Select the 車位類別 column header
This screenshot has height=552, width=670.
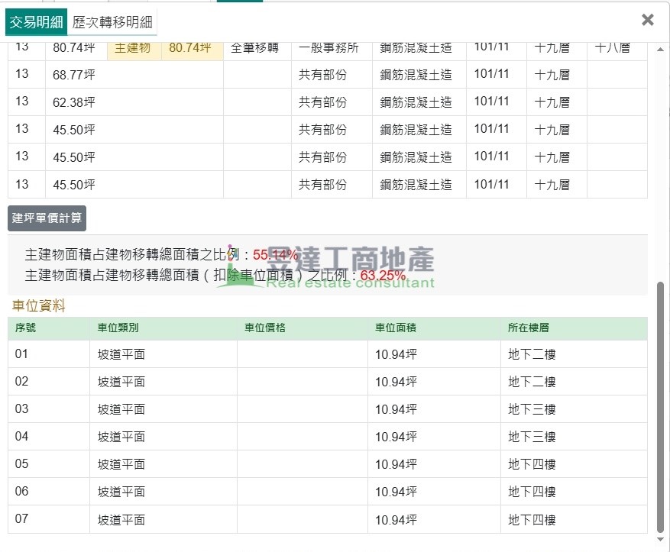tap(118, 328)
